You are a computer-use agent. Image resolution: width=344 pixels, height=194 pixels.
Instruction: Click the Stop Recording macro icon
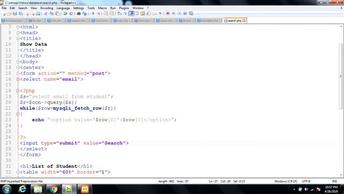(174, 13)
